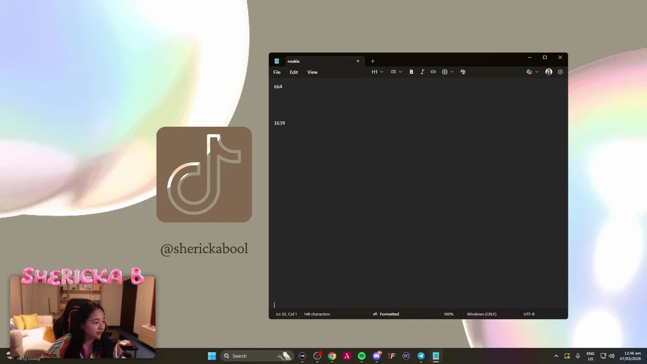
Task: Expand the list style dropdown arrow
Action: (x=401, y=72)
